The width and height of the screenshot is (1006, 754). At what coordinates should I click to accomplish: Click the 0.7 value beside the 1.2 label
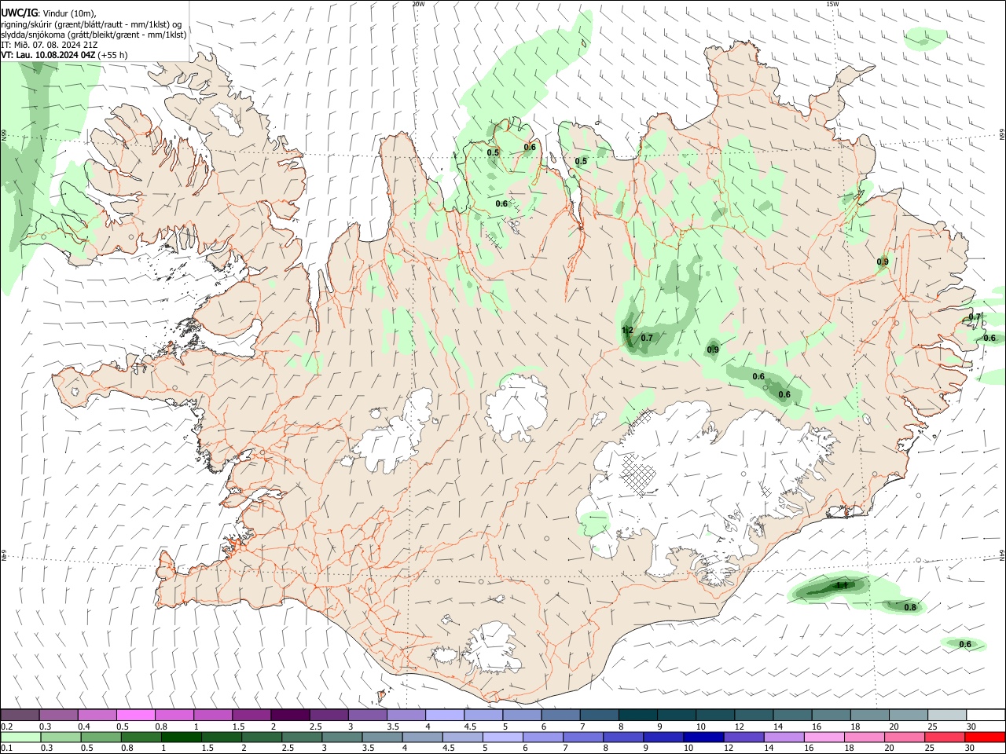647,338
